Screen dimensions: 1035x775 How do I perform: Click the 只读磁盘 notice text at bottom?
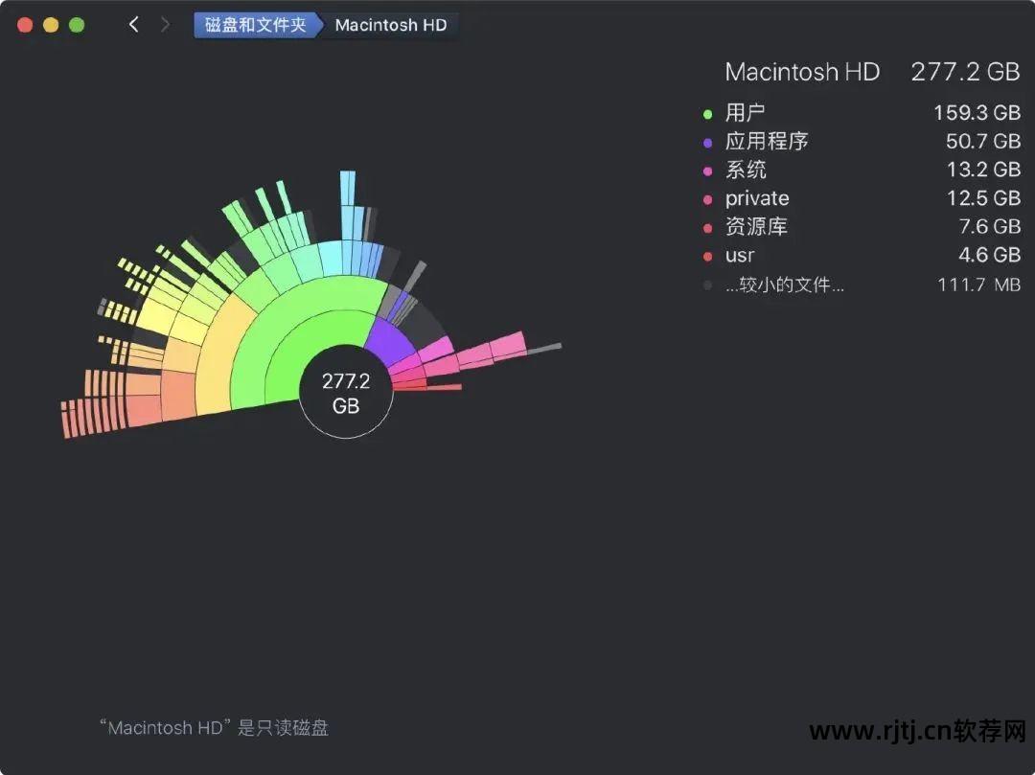click(216, 728)
